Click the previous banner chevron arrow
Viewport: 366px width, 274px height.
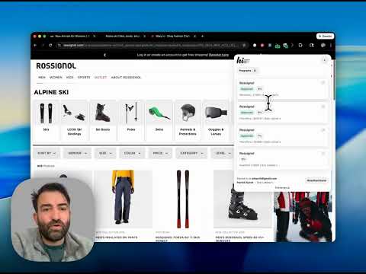pyautogui.click(x=104, y=55)
